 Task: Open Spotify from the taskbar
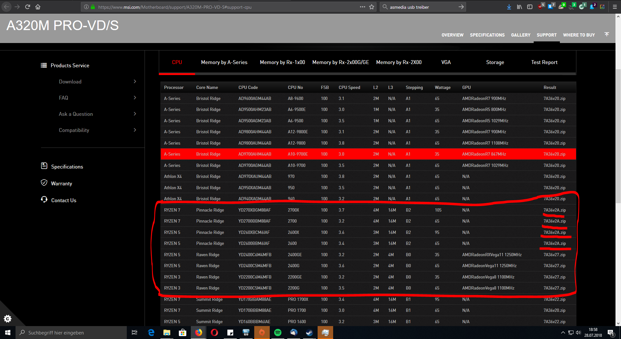pyautogui.click(x=278, y=333)
